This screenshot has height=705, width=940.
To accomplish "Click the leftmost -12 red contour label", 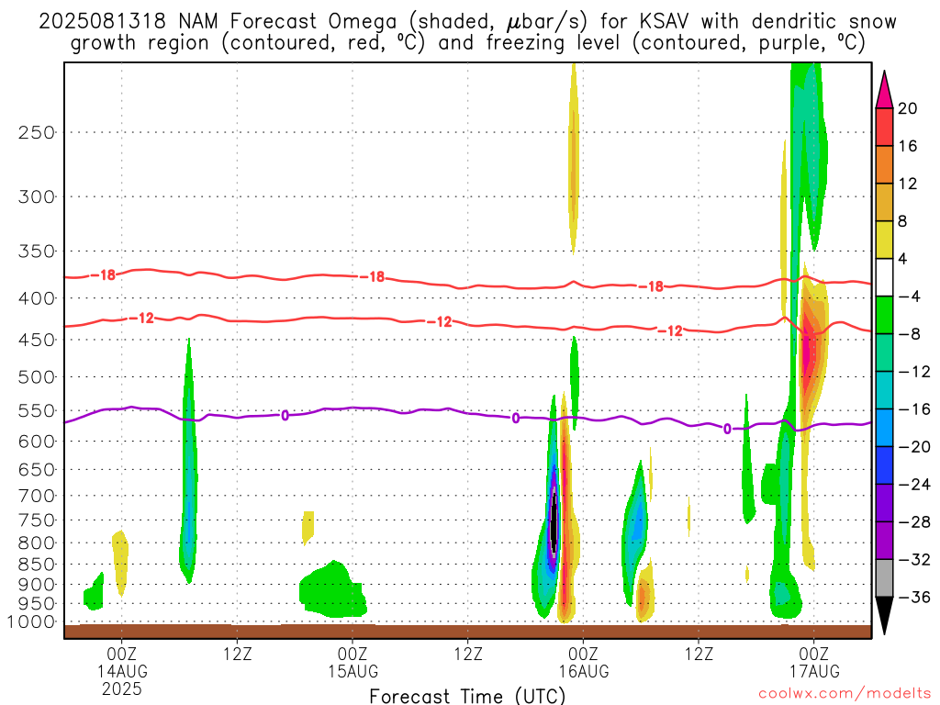I will (x=142, y=319).
